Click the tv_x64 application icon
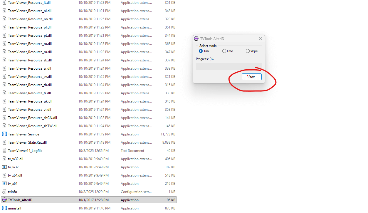The image size is (368, 213). 4,184
